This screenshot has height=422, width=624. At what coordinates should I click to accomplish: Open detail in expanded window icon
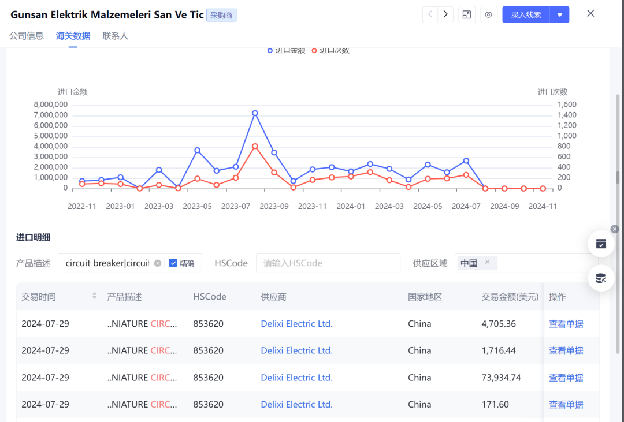point(467,14)
